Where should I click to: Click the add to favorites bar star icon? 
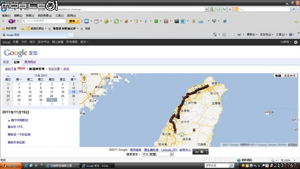click(23, 28)
